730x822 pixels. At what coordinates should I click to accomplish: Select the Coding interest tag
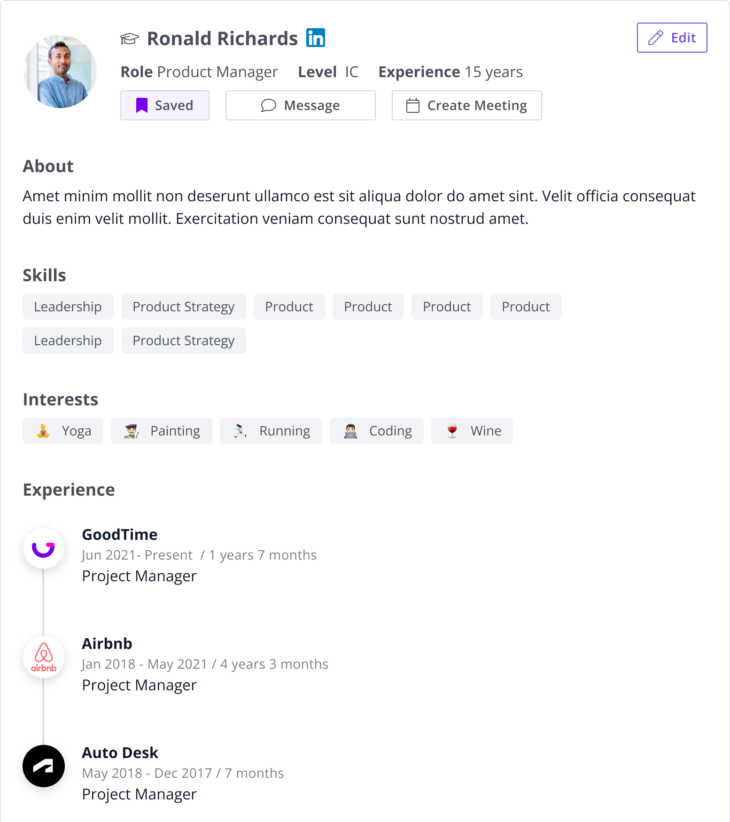pos(377,431)
